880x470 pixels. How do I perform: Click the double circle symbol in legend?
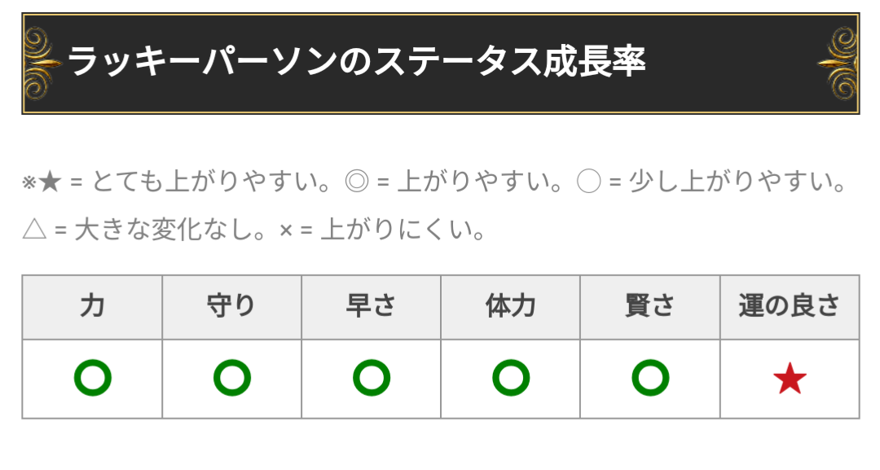pos(356,182)
